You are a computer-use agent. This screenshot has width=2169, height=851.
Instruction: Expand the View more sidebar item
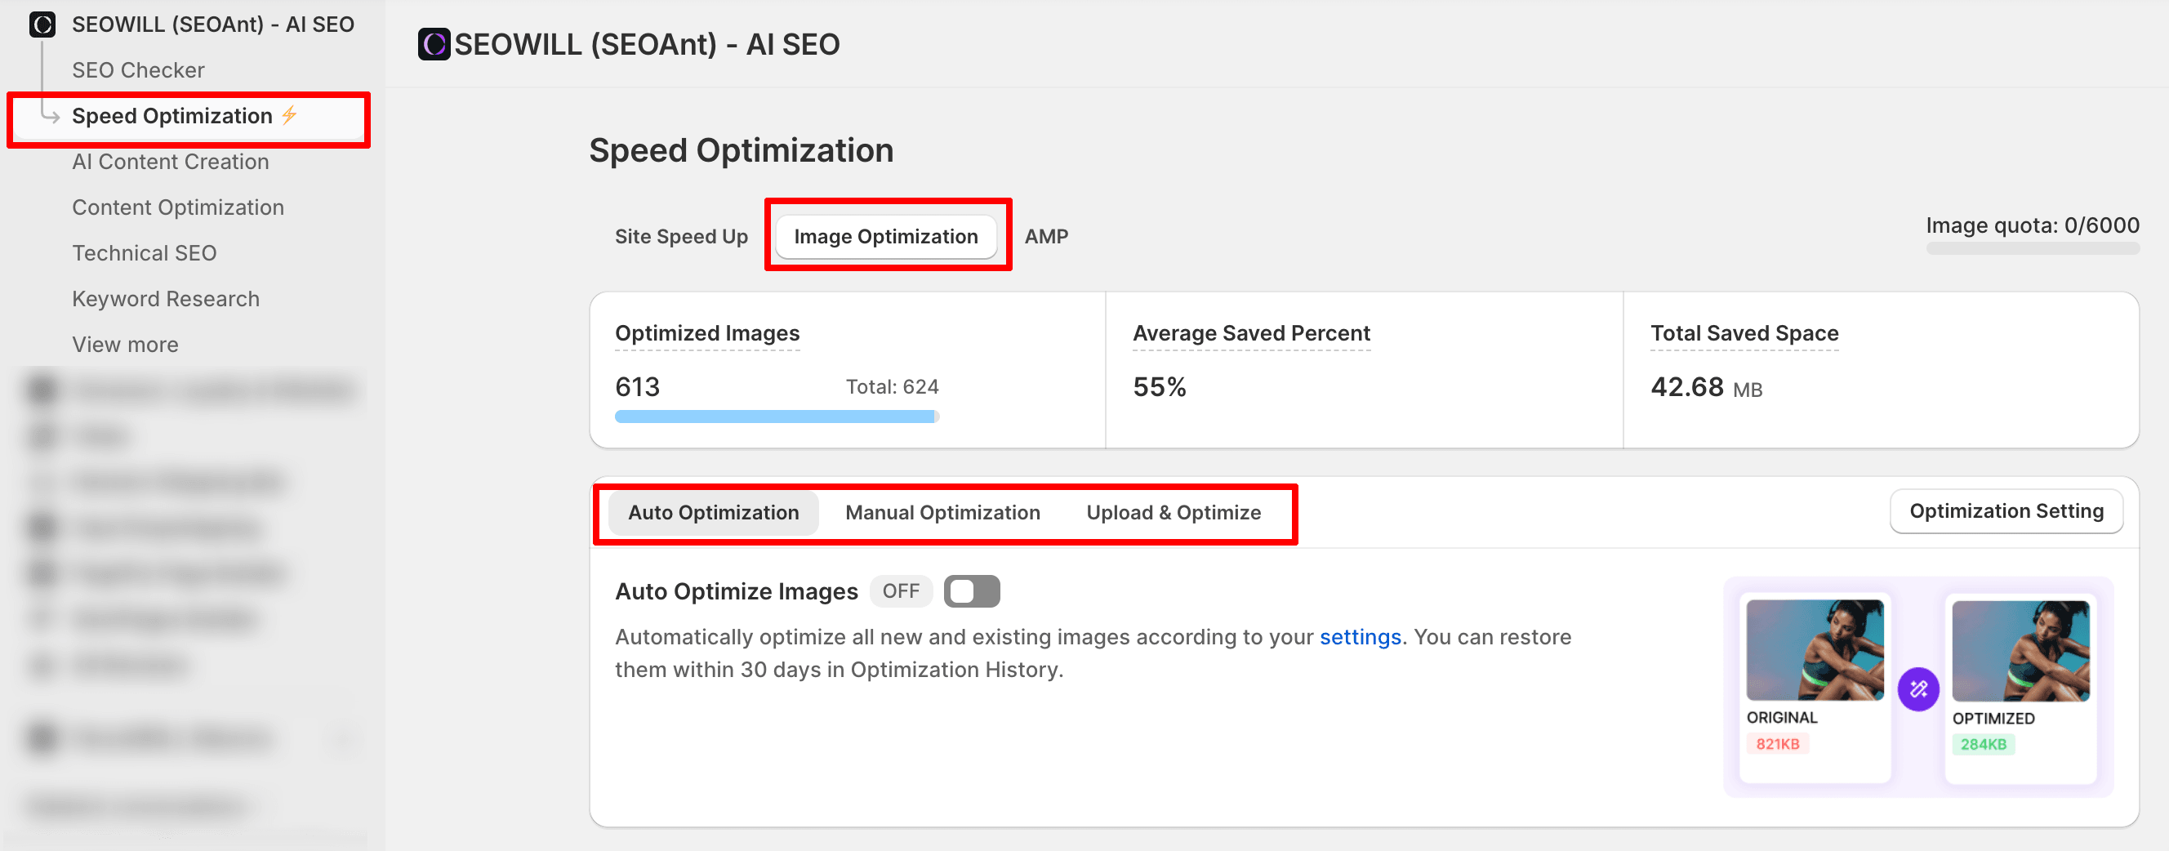(125, 345)
